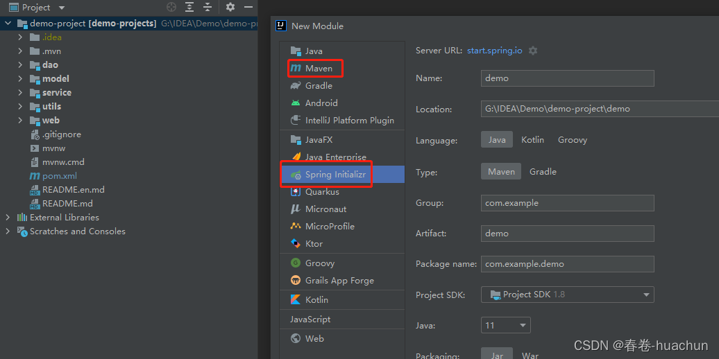The height and width of the screenshot is (359, 719).
Task: Click the Scratches and Consoles icon
Action: pos(22,231)
